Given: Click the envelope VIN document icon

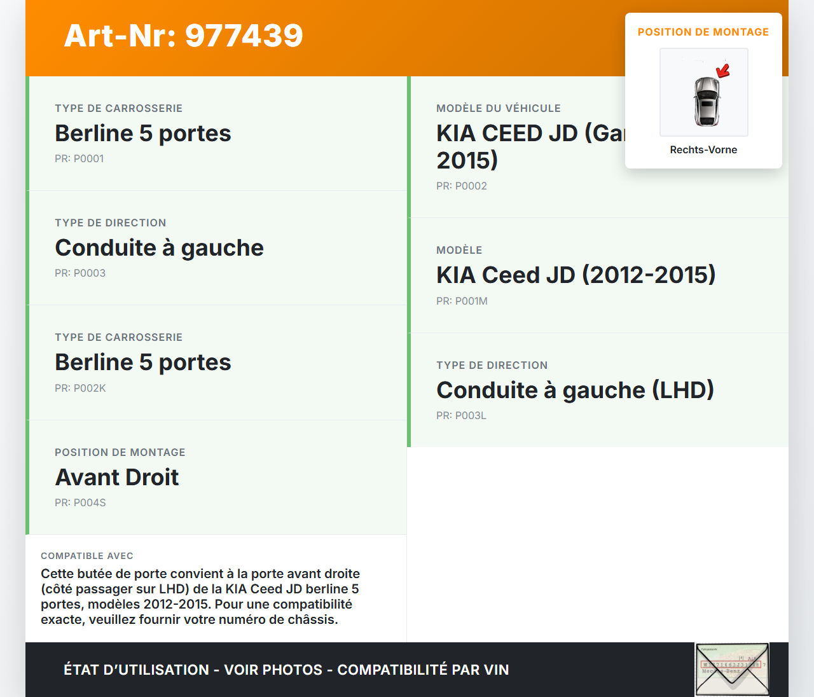Looking at the screenshot, I should point(731,669).
